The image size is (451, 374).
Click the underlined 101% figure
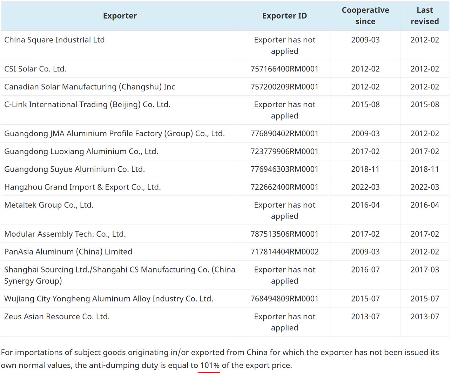click(210, 366)
